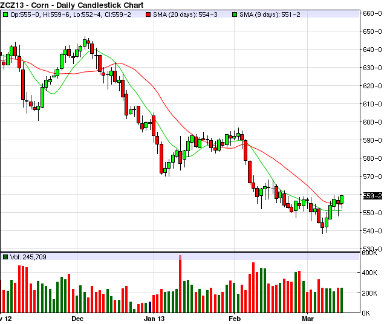The image size is (387, 324).
Task: Click the 'SMA (9 days): 551-2' legend label
Action: point(270,15)
